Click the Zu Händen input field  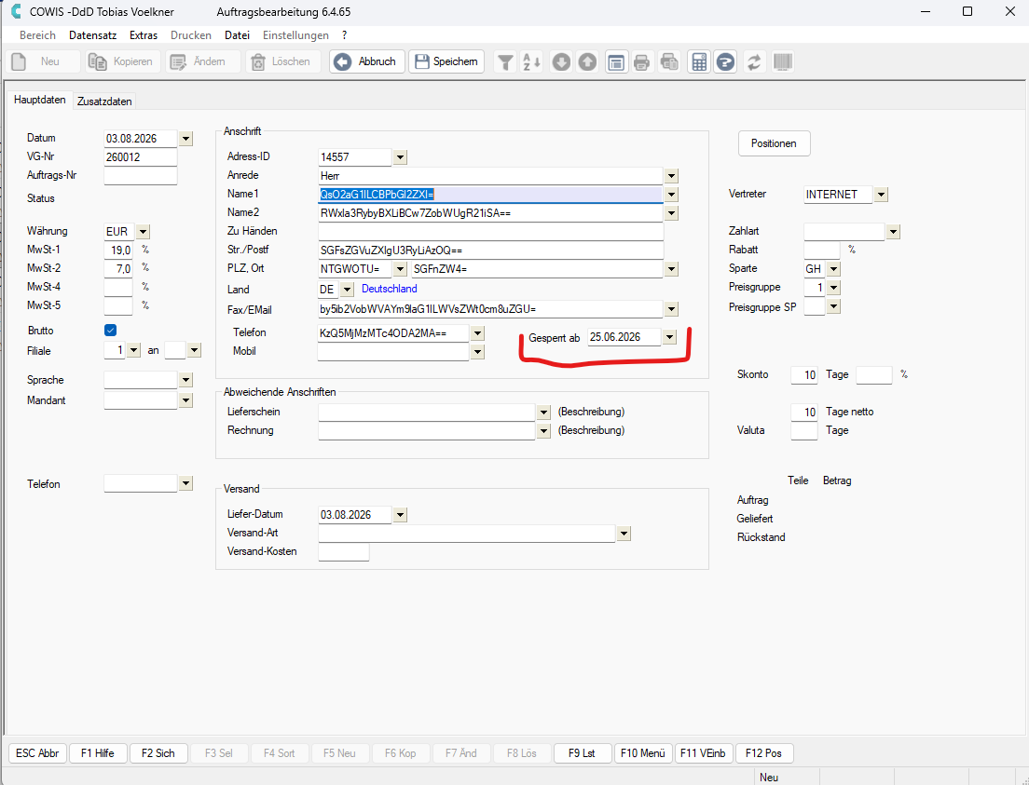491,232
